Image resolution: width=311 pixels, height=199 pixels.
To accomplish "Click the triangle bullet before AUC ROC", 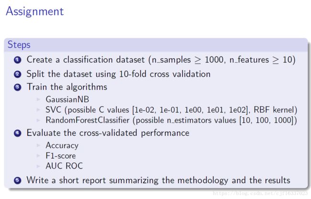I will point(39,166).
